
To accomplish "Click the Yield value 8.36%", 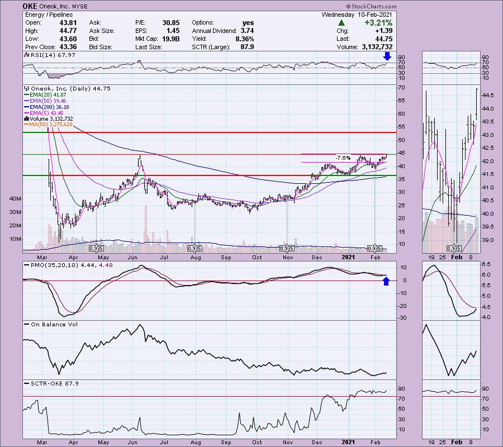I will coord(244,39).
